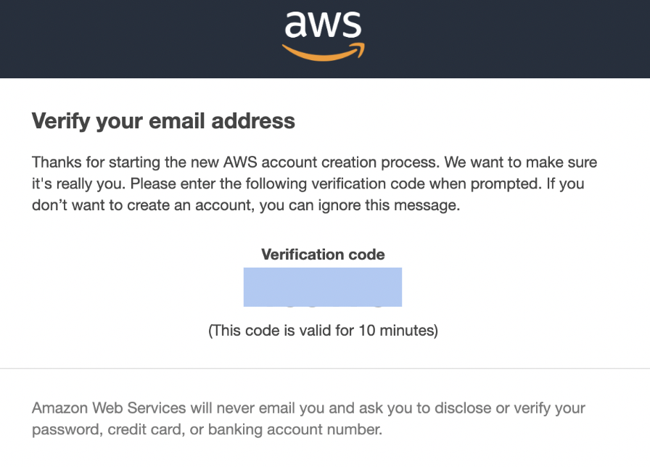This screenshot has height=467, width=650.
Task: Click the 'Verify your email address' heading
Action: (163, 121)
